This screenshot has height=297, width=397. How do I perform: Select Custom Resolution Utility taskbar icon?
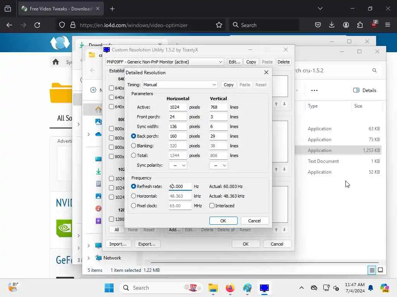[264, 288]
